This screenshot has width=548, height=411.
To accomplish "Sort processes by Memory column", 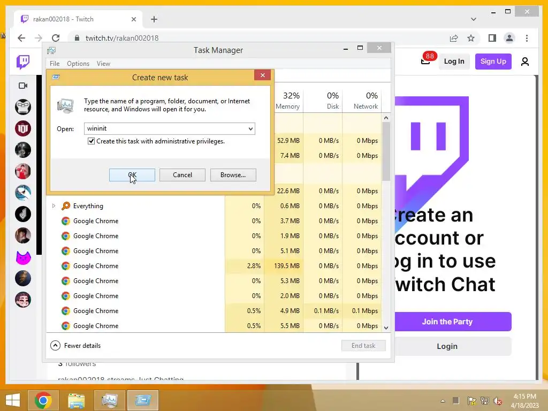I will (x=287, y=101).
